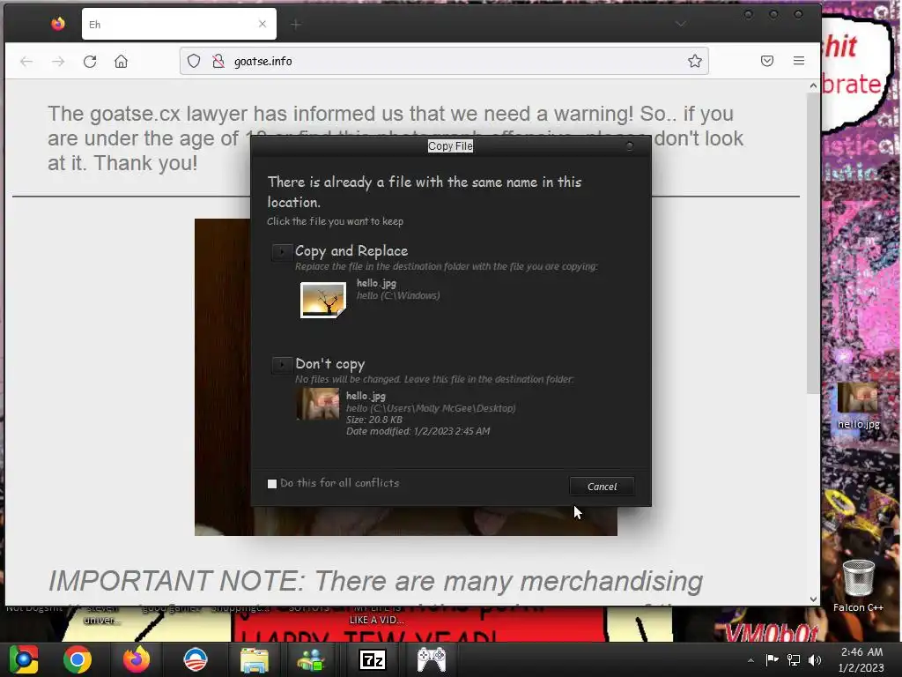This screenshot has height=677, width=902.
Task: Select the Falcon C++ Recycle Bin desktop icon
Action: pyautogui.click(x=858, y=586)
